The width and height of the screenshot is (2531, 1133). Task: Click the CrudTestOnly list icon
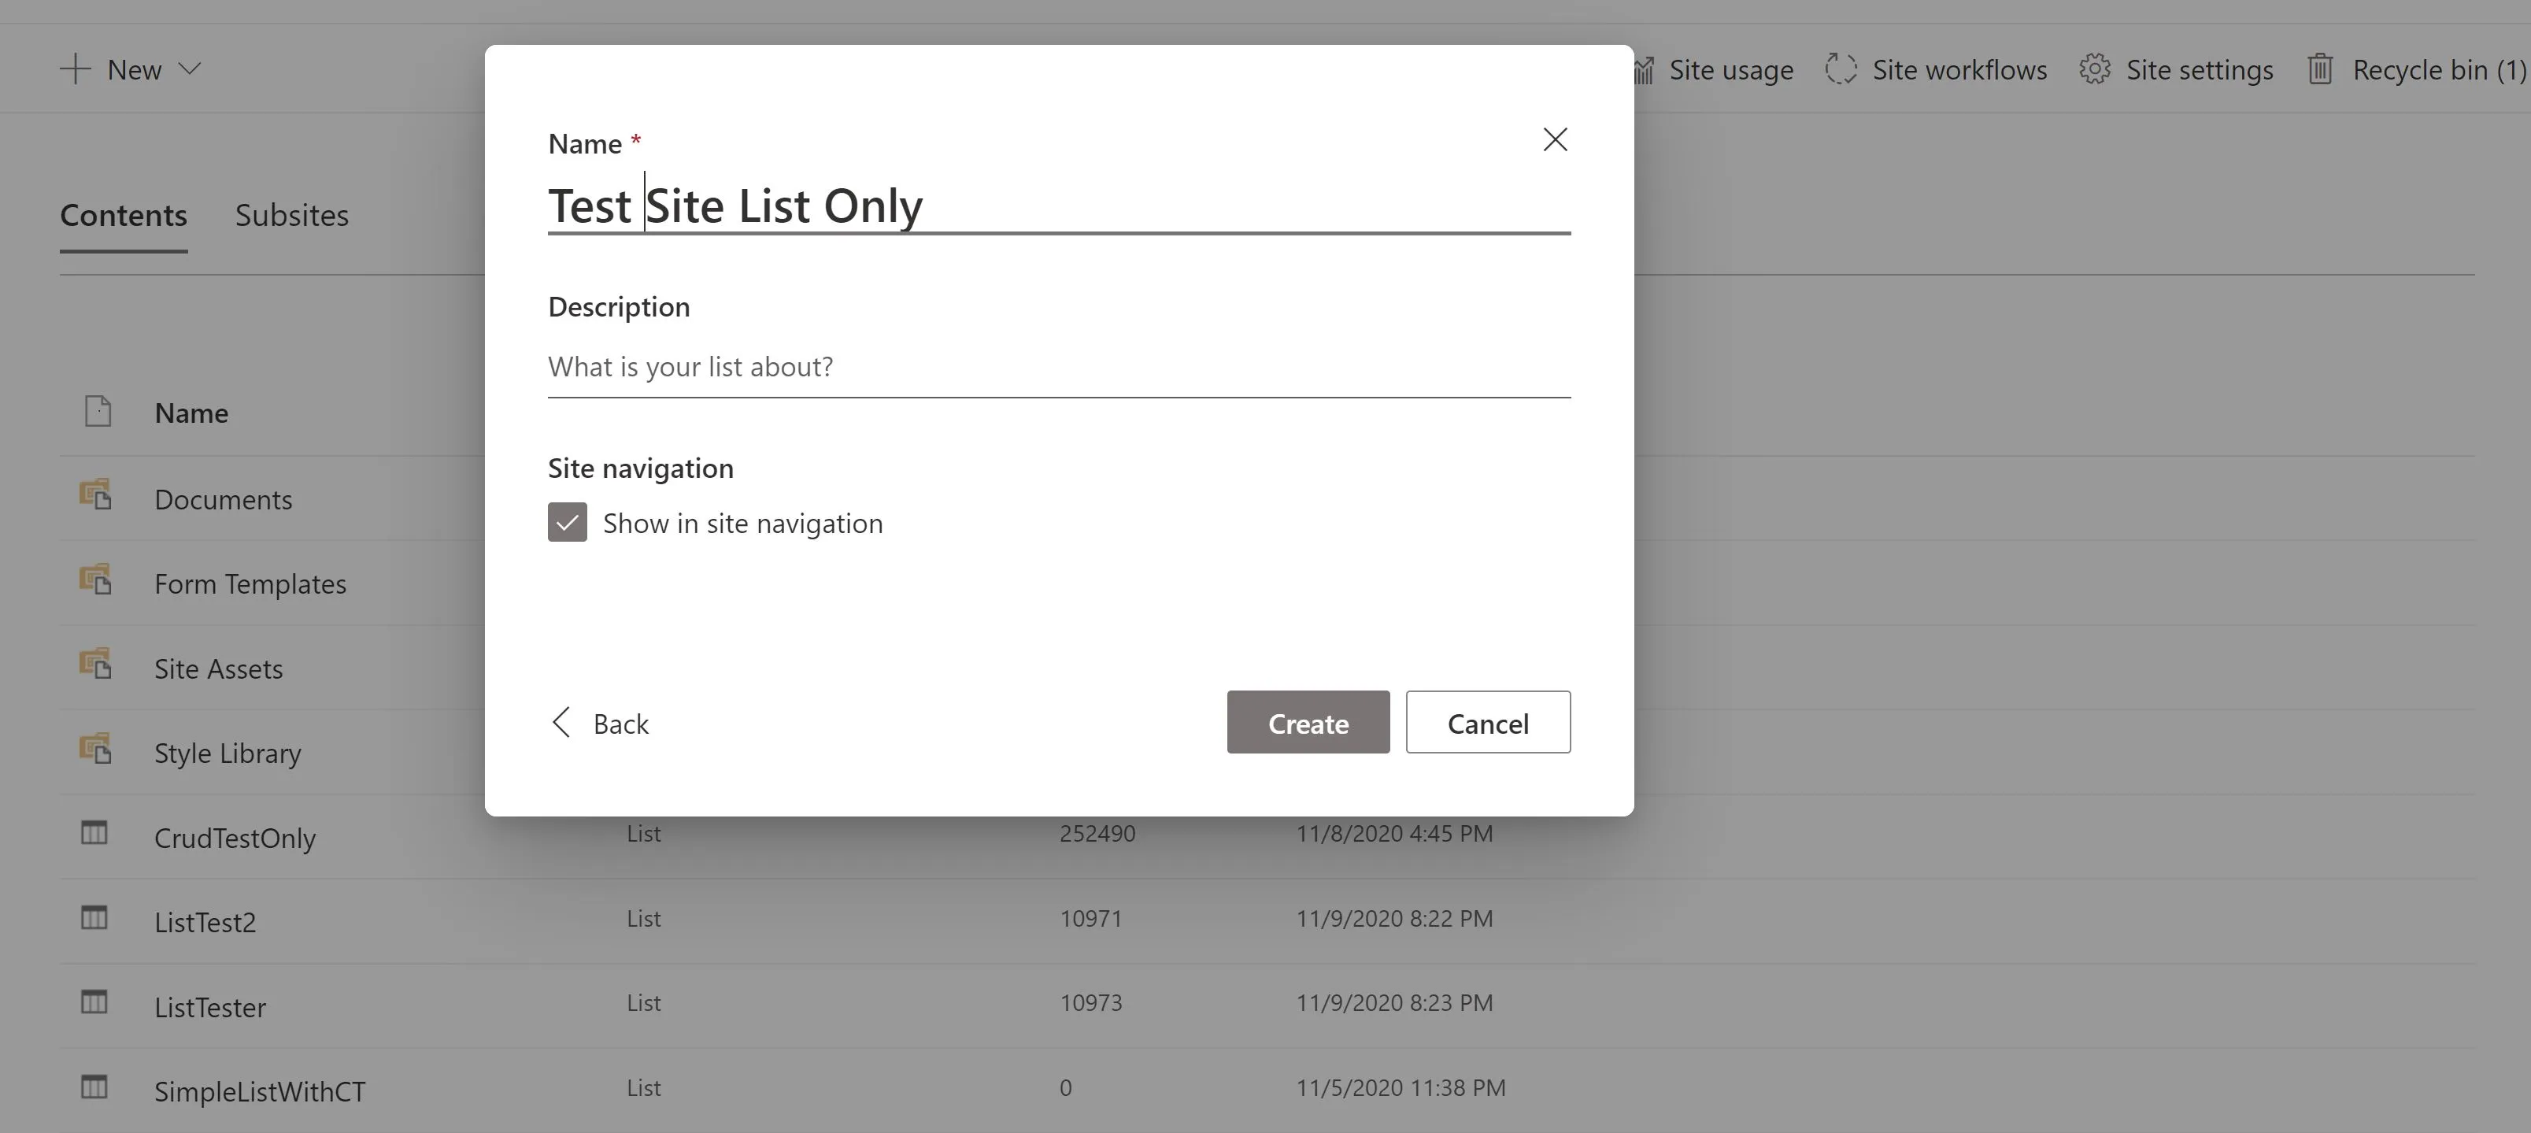(94, 833)
